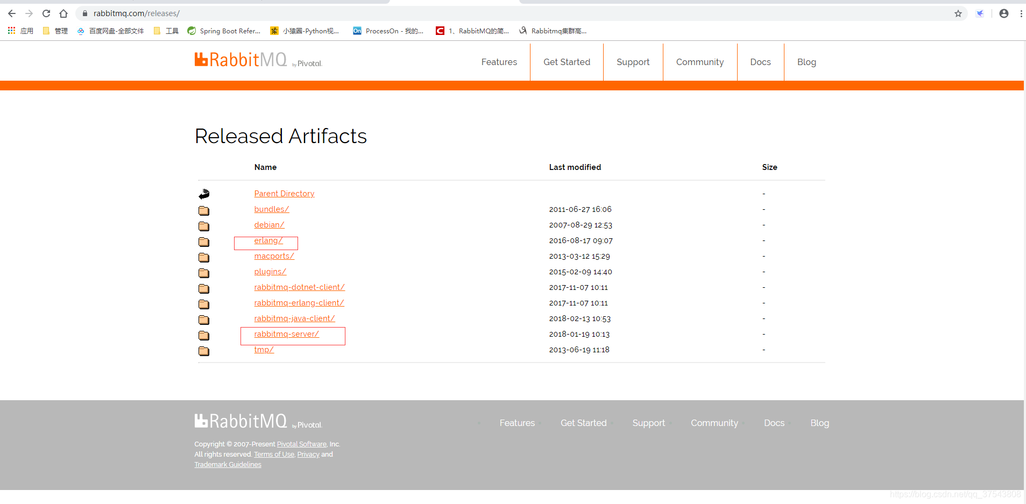Image resolution: width=1026 pixels, height=504 pixels.
Task: Open the 工具 bookmark folder
Action: tap(166, 31)
